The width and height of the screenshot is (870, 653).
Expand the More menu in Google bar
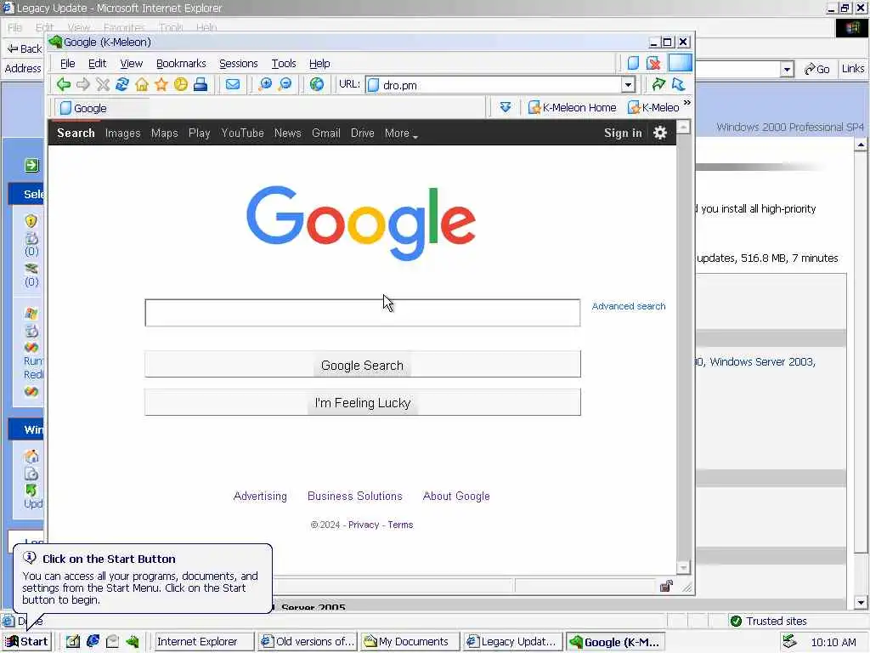(401, 133)
